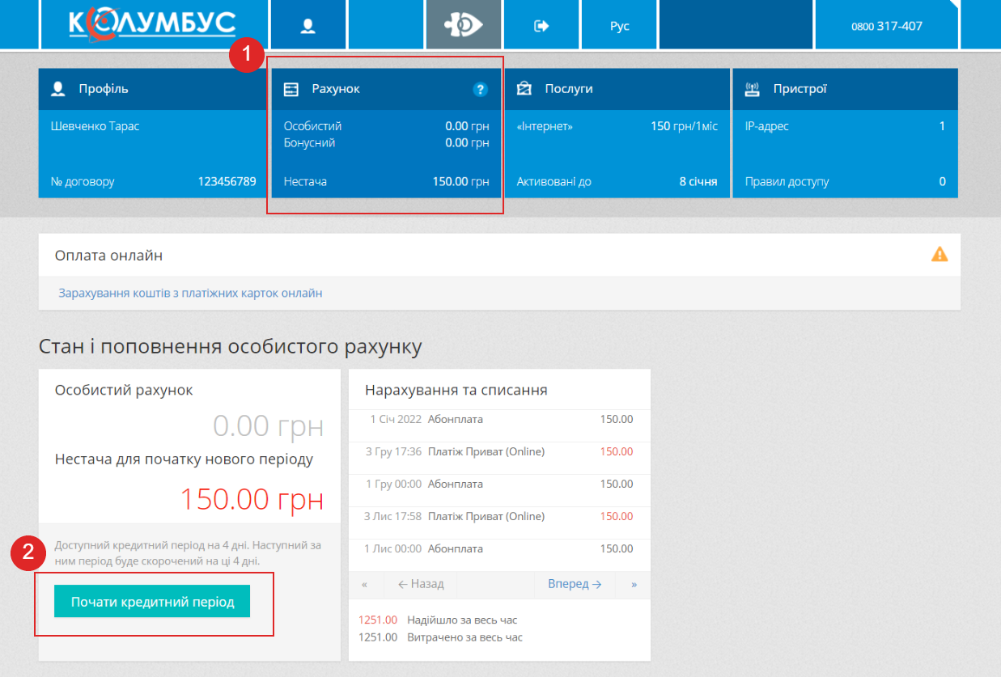Open Зарахування коштів з платіжних карток онлайн link

190,293
